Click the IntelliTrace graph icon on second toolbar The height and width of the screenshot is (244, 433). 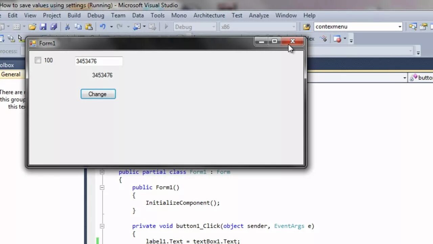tap(323, 39)
